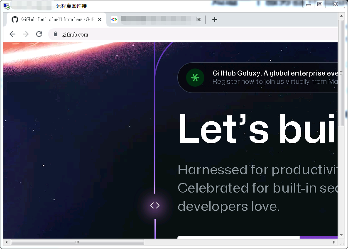Minimize the remote desktop window
The width and height of the screenshot is (348, 249).
[x=308, y=4]
